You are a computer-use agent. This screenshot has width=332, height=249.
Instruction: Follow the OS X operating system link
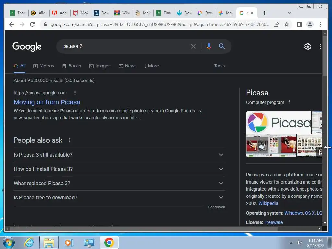coord(310,213)
